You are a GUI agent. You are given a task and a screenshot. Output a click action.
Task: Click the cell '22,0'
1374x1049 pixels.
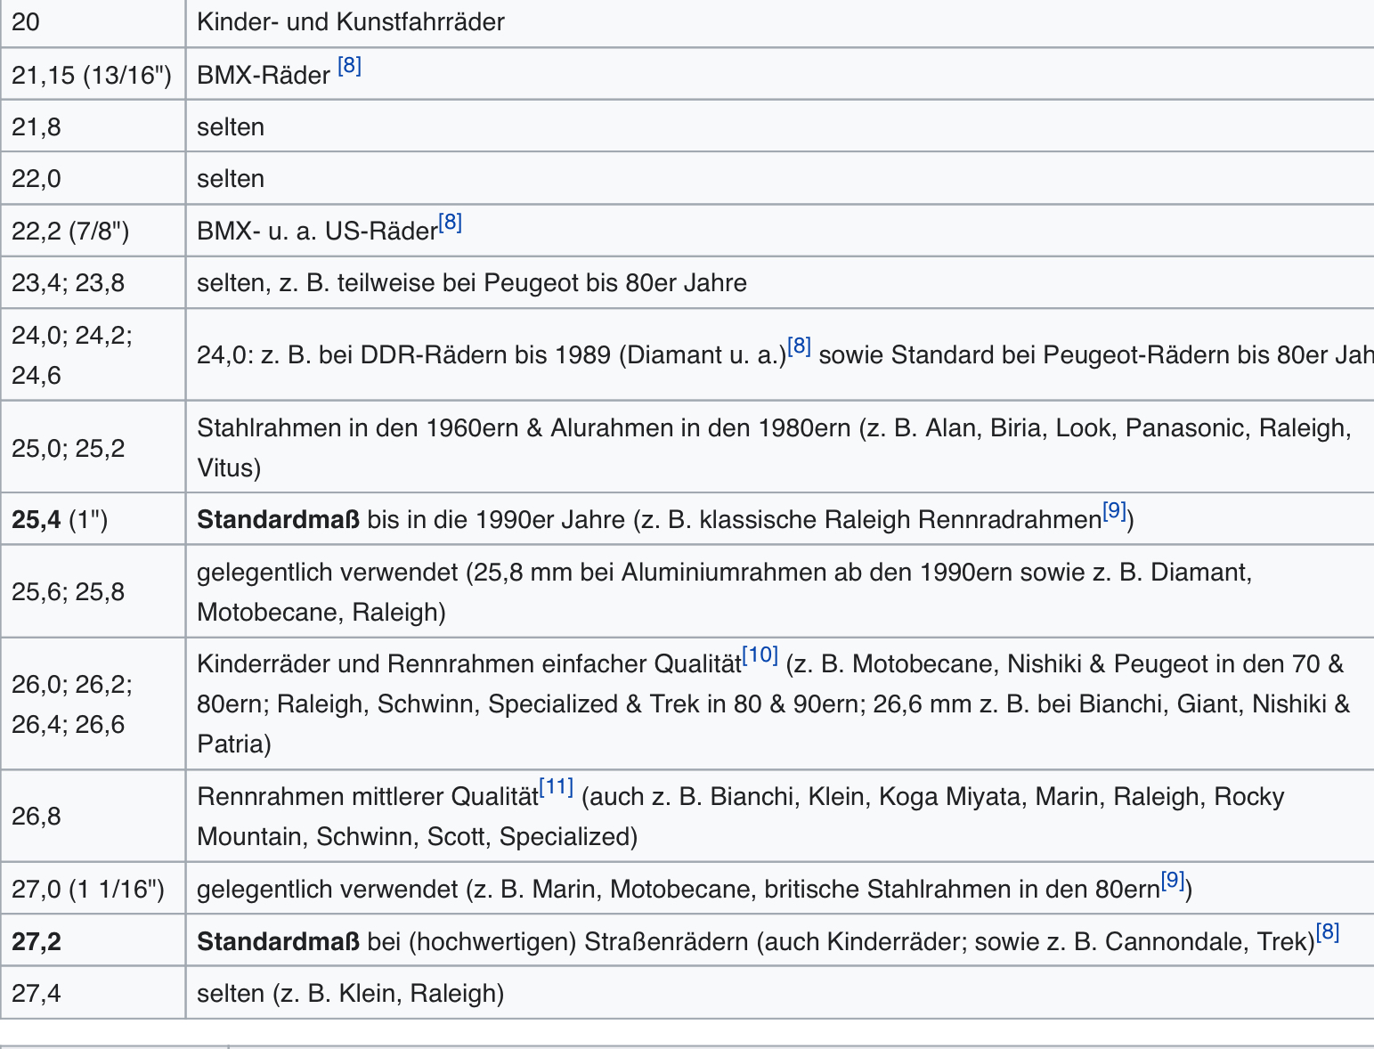(x=93, y=178)
